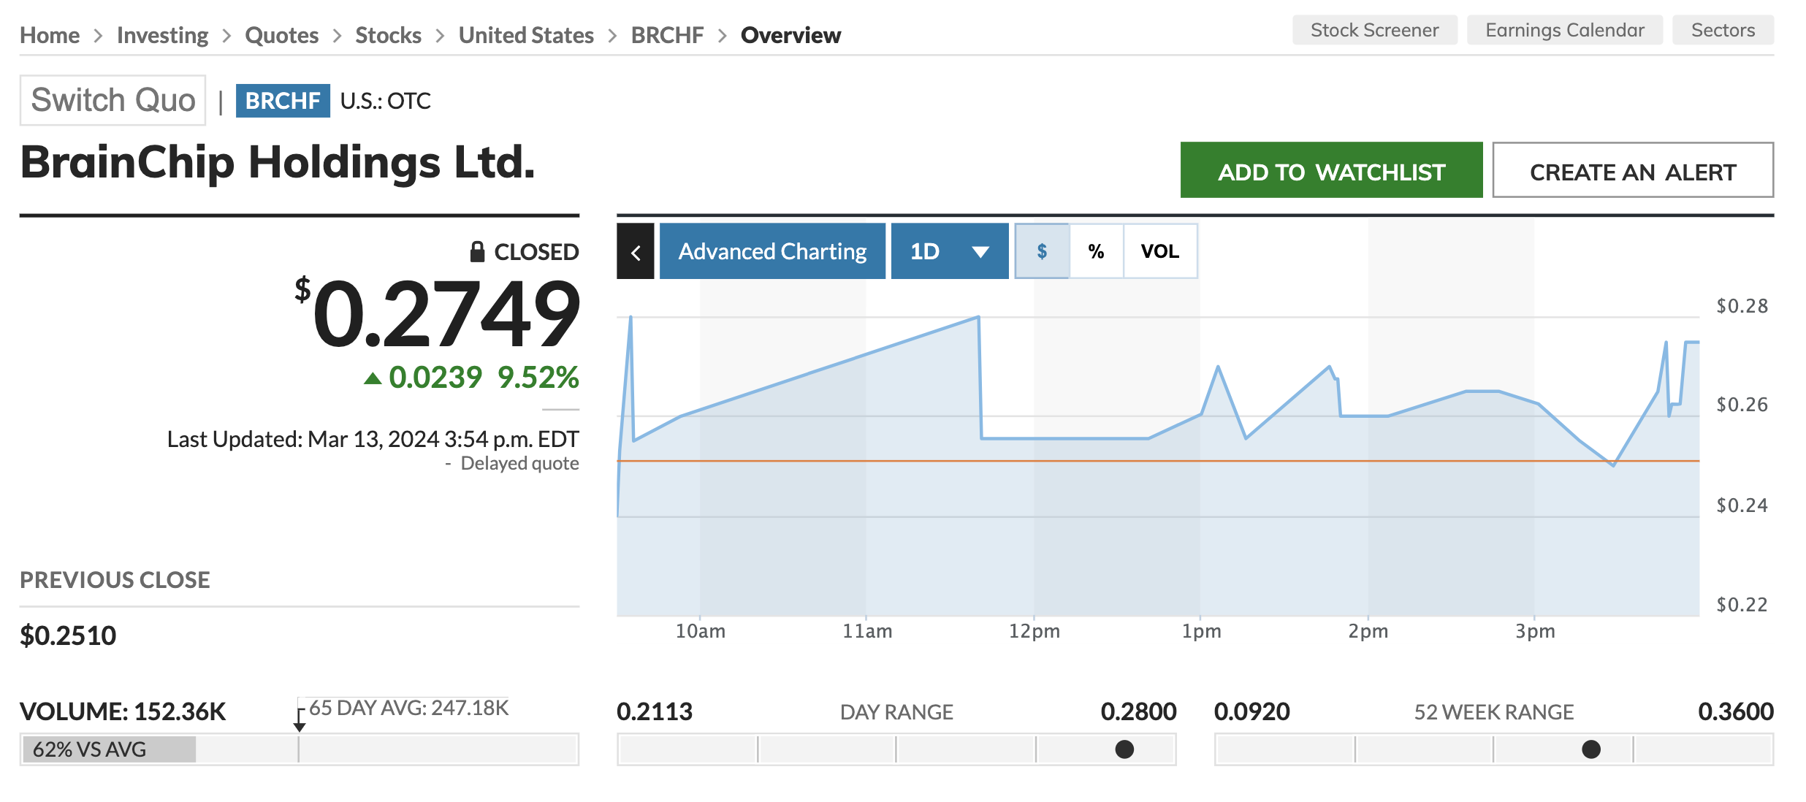Click the day range low 0.2113

pyautogui.click(x=655, y=711)
